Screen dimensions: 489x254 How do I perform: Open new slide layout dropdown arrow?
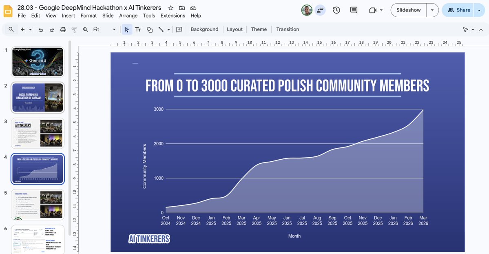point(30,29)
